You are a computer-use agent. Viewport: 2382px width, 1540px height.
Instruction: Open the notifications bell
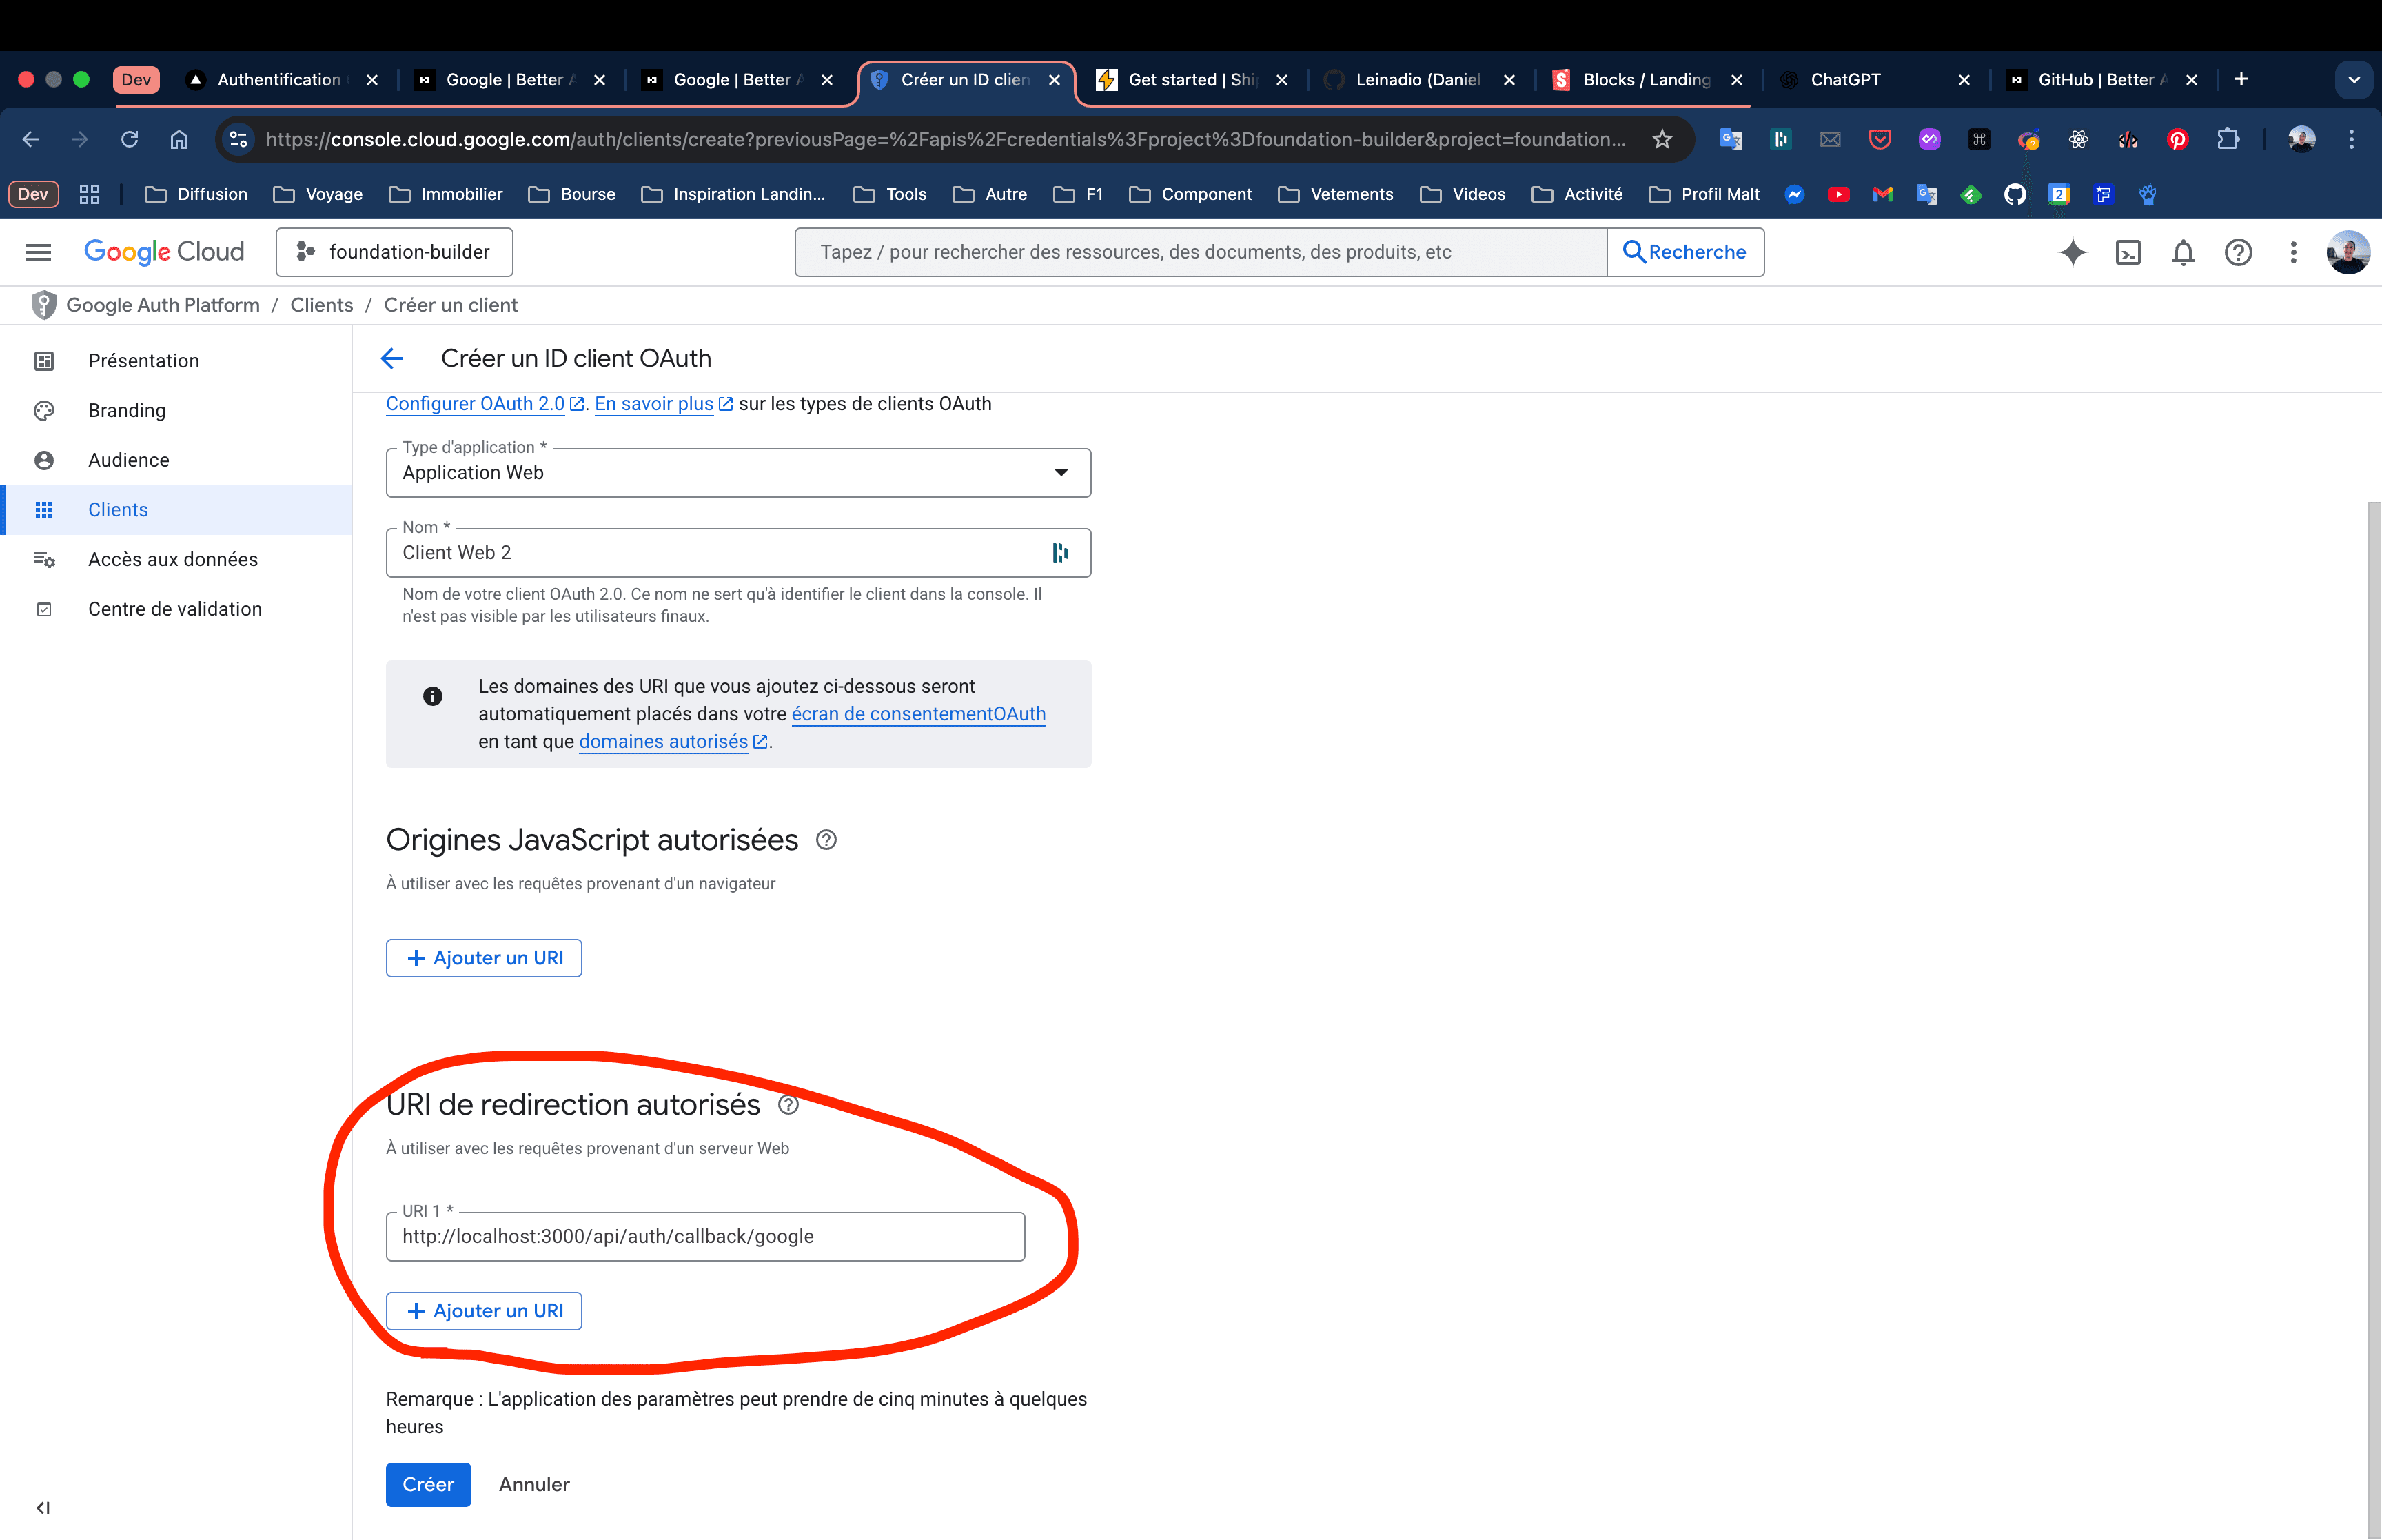(x=2183, y=253)
